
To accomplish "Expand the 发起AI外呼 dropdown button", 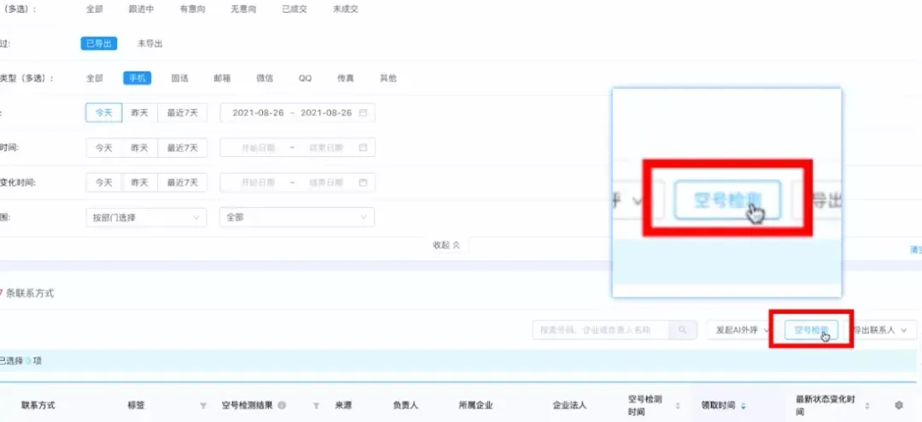I will [742, 330].
